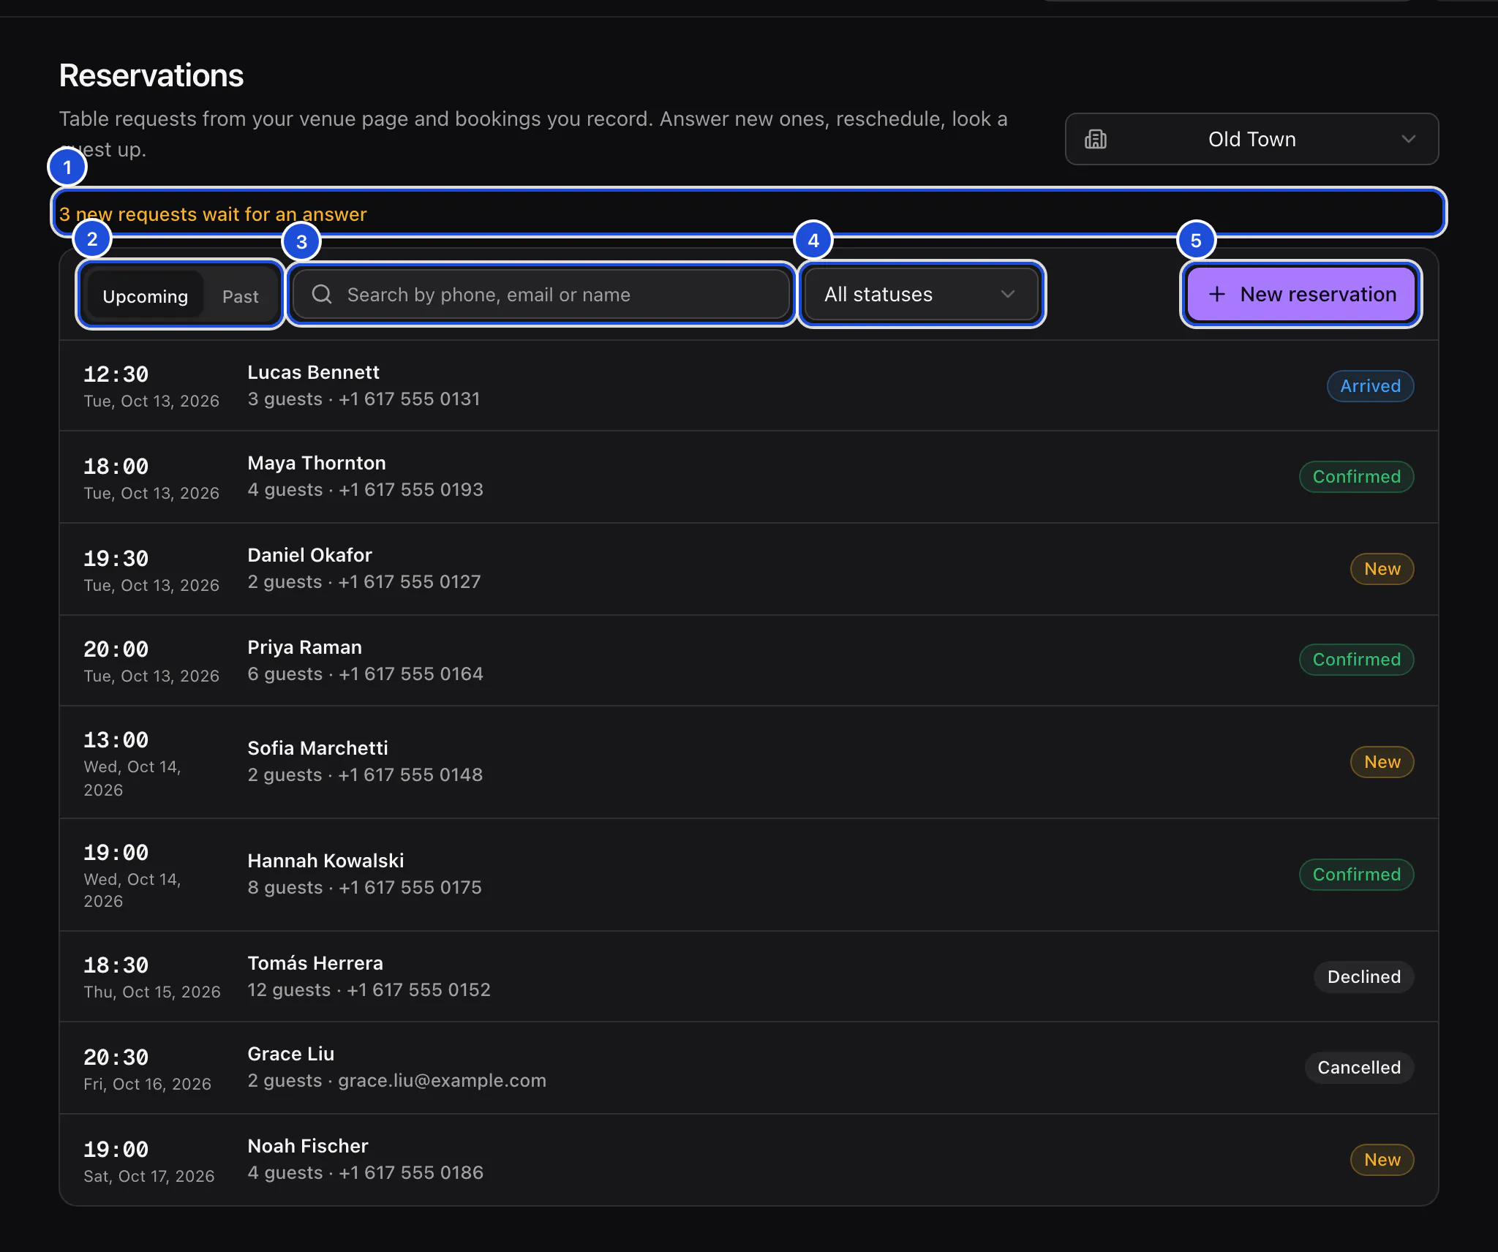The image size is (1498, 1252).
Task: Click Noah Fischer's New badge
Action: click(1382, 1160)
